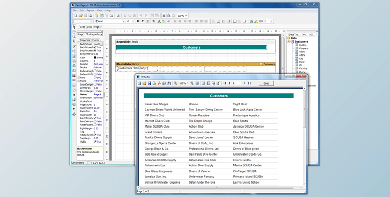Click the Close button in the Preview window
390x197 pixels.
click(x=266, y=83)
